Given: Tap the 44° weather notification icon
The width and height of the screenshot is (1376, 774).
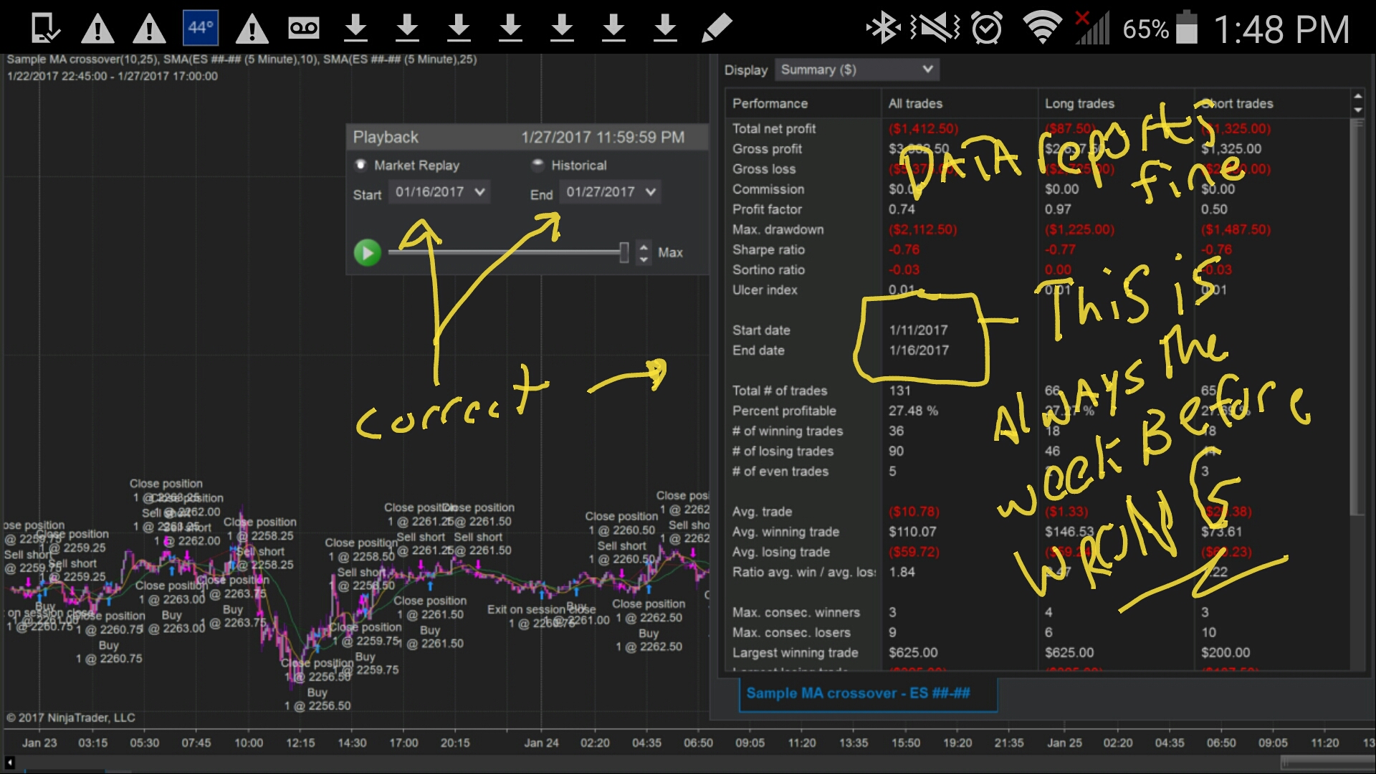Looking at the screenshot, I should coord(200,28).
